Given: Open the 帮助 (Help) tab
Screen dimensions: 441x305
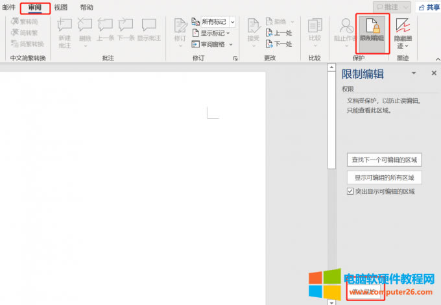Looking at the screenshot, I should (x=86, y=7).
